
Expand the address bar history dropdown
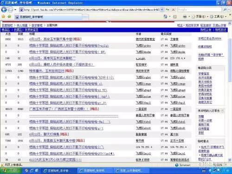click(162, 10)
